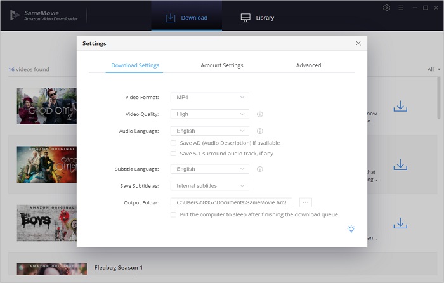Enable Save 5.1 surround audio track checkbox
This screenshot has height=283, width=444.
tap(174, 154)
